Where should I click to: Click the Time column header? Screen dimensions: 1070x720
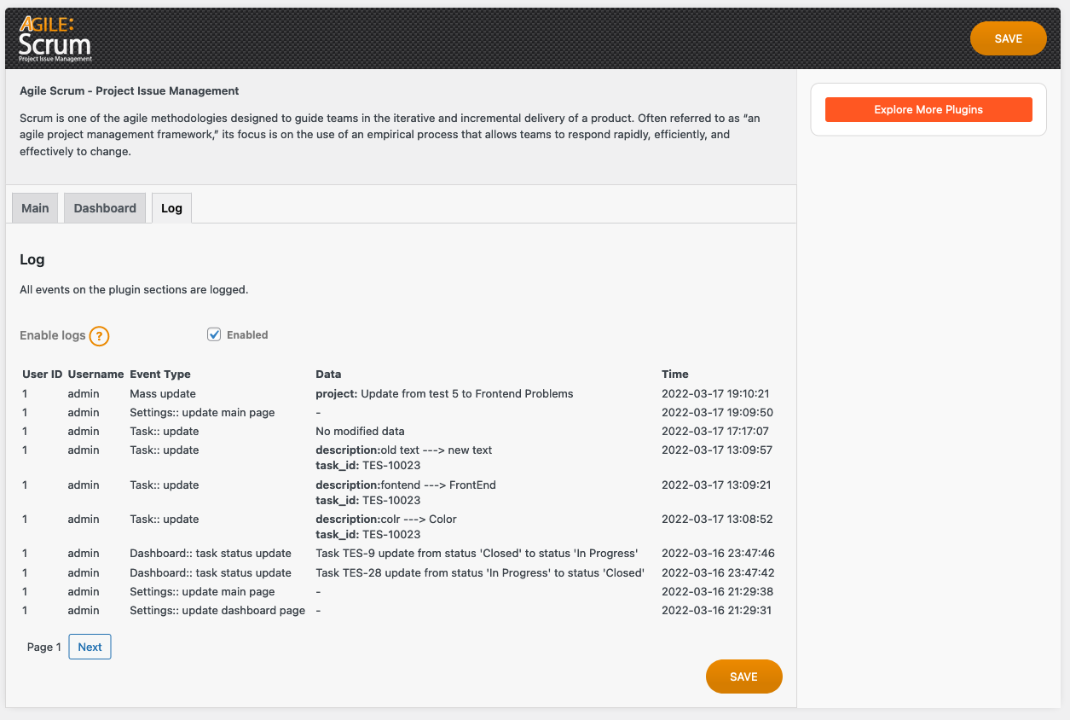pos(675,374)
